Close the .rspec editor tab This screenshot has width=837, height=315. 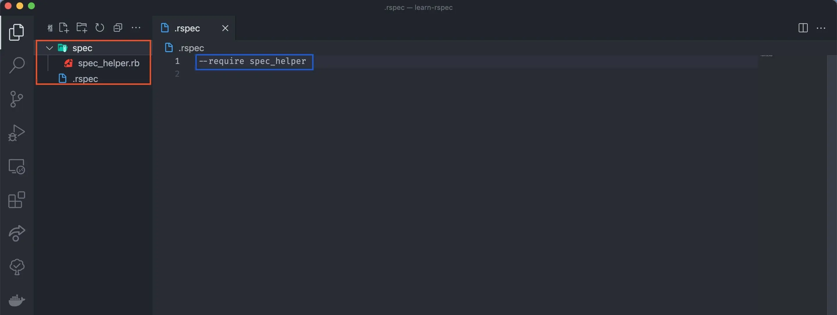click(225, 28)
